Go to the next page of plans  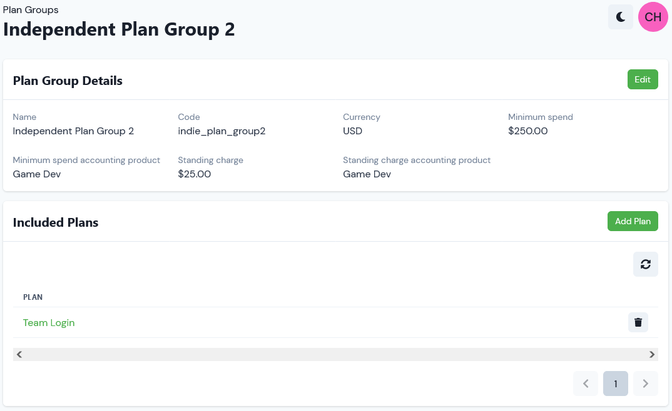[x=646, y=384]
